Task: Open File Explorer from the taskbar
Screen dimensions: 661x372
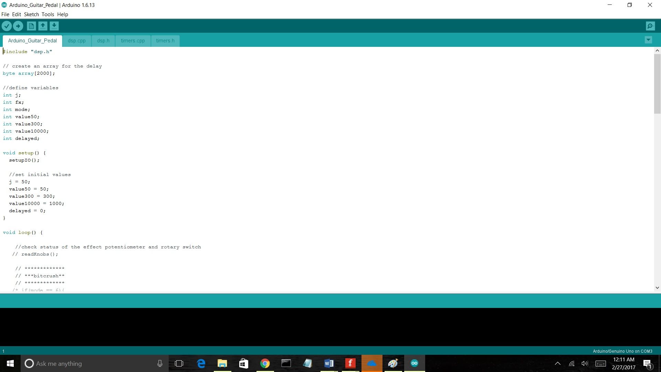Action: coord(222,363)
